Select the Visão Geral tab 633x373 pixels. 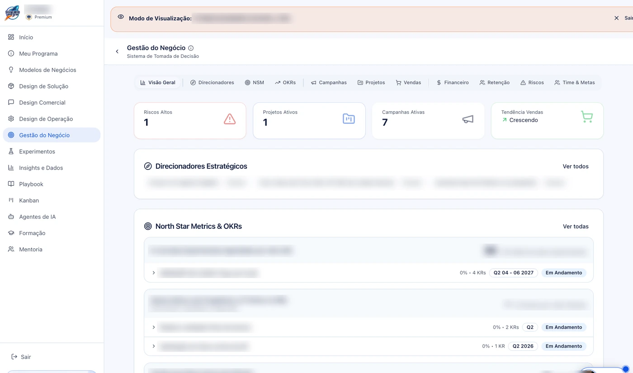158,83
